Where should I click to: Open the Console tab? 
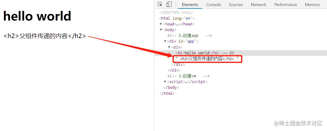coord(213,5)
